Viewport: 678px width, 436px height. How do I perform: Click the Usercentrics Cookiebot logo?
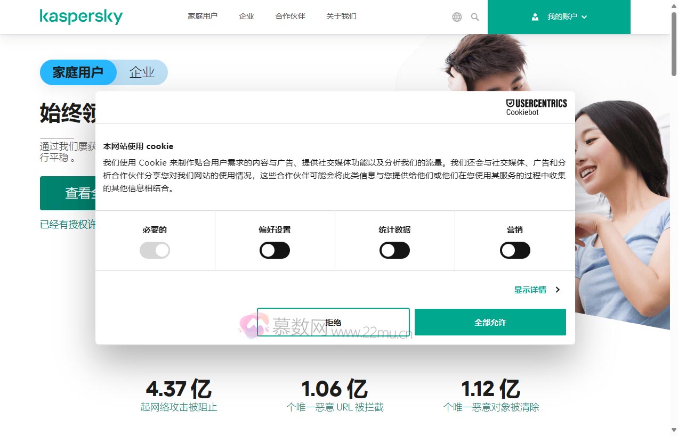536,106
